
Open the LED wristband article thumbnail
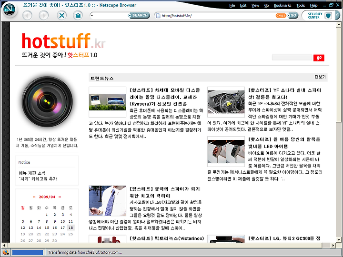click(226, 151)
